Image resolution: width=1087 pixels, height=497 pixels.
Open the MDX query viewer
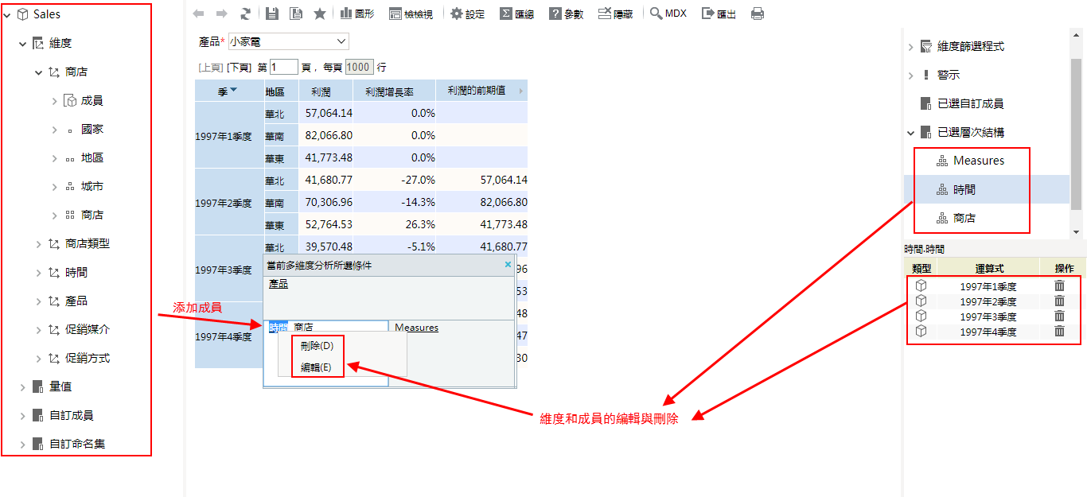click(x=668, y=14)
